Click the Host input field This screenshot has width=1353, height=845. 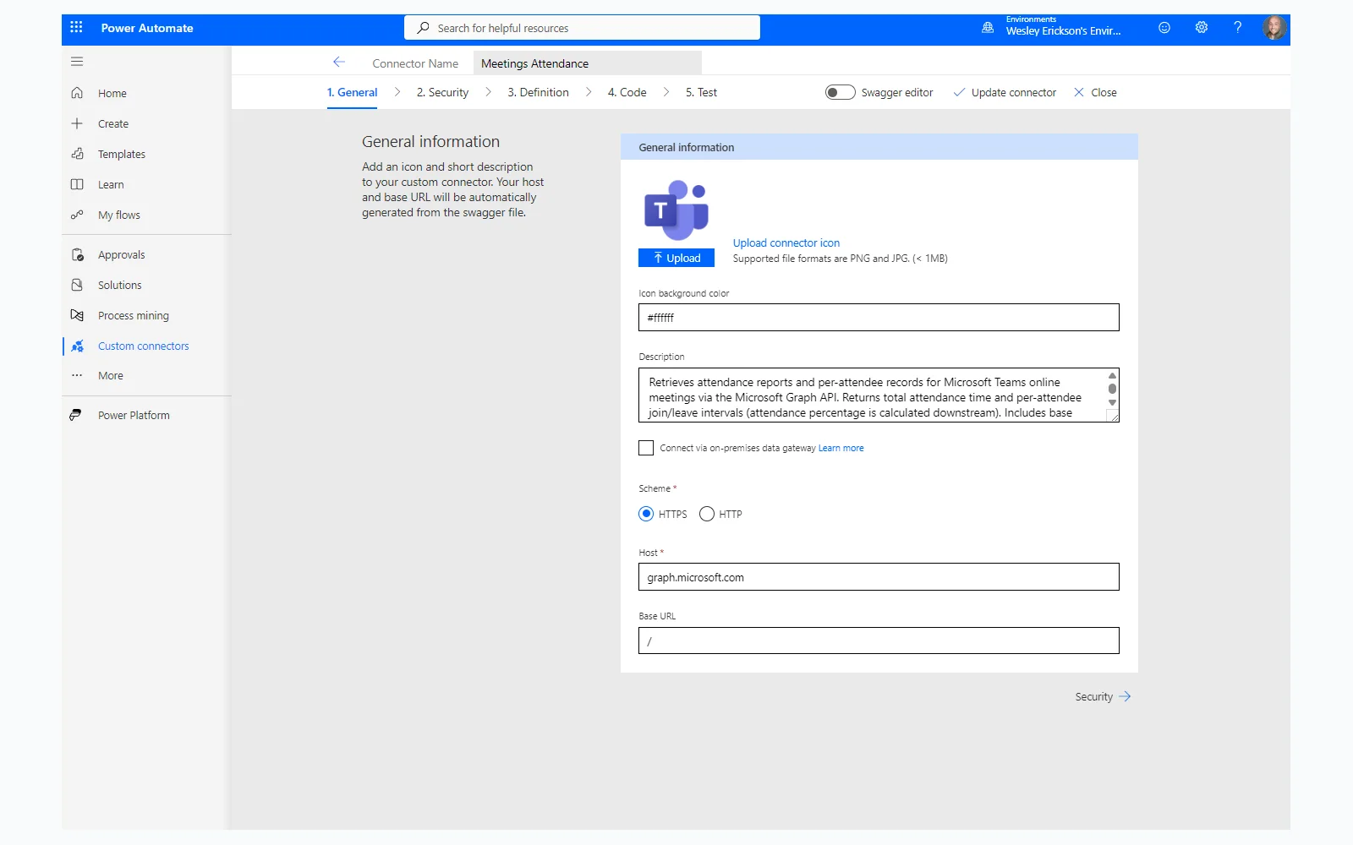(x=879, y=577)
